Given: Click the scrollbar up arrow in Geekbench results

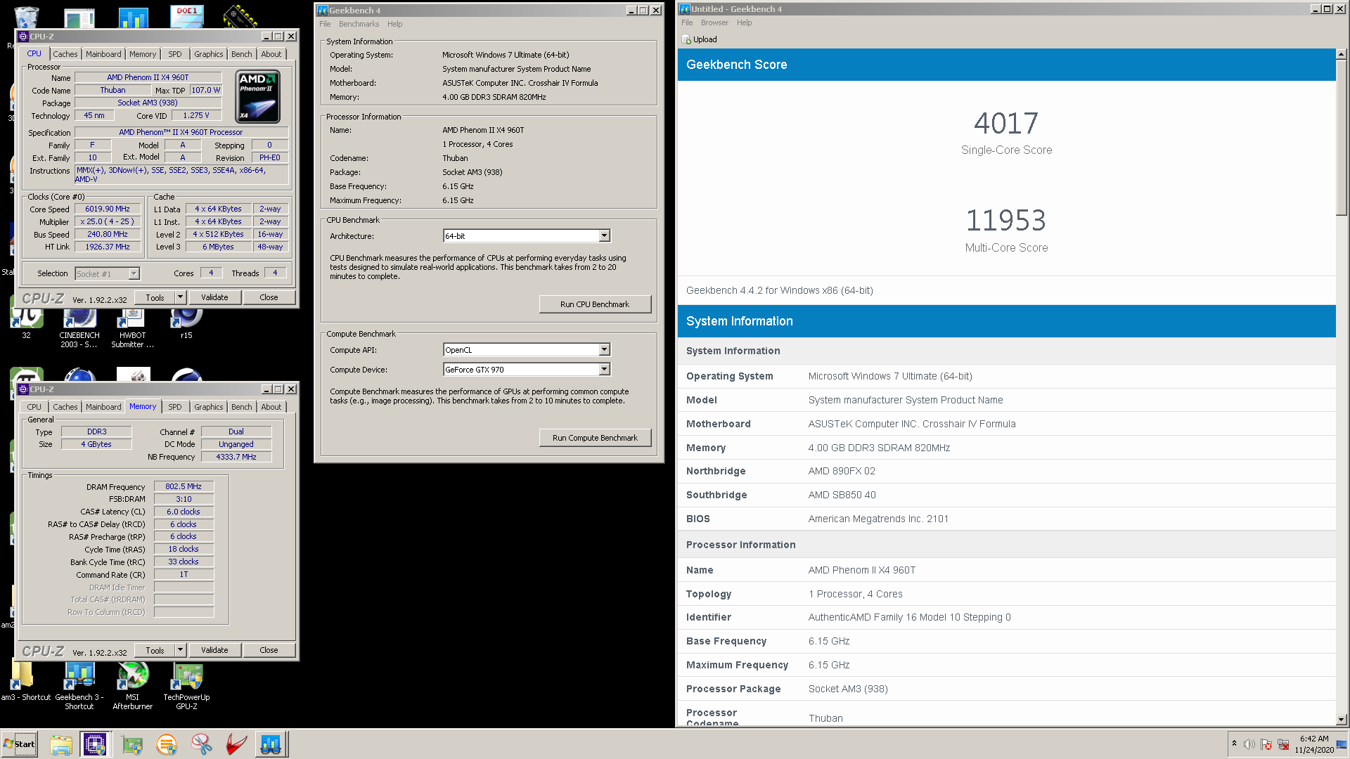Looking at the screenshot, I should coord(1341,54).
